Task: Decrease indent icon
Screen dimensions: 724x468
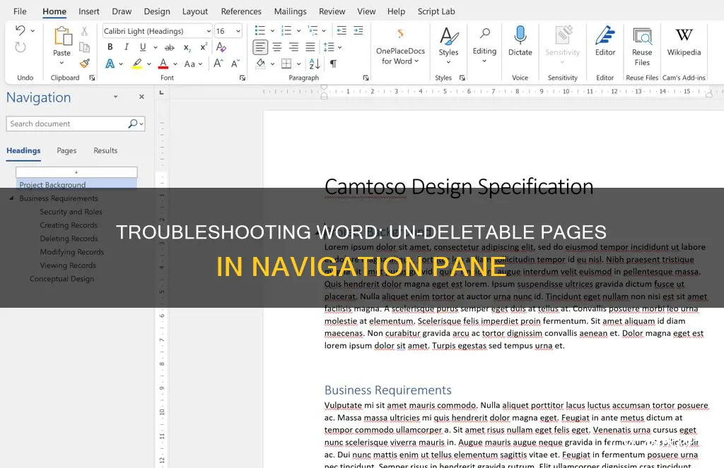Action: [x=341, y=30]
